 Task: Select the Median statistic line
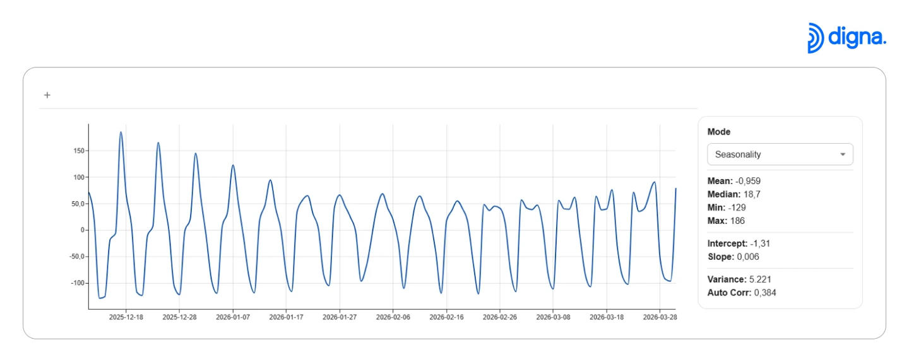point(734,194)
